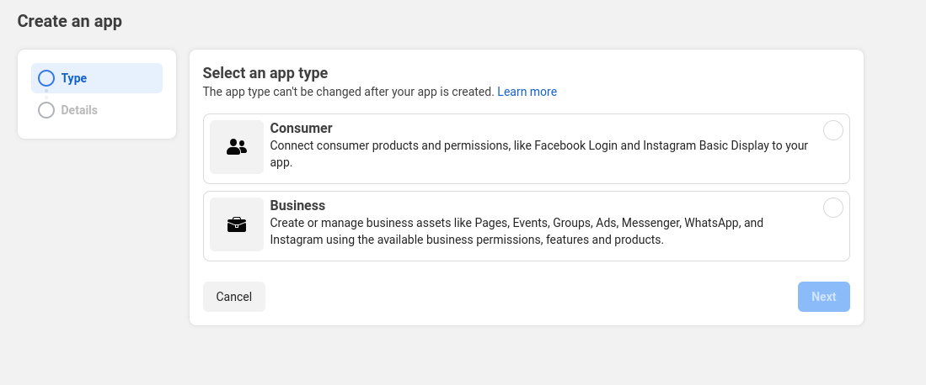The height and width of the screenshot is (385, 926).
Task: Click the Business briefcase icon
Action: click(x=237, y=224)
